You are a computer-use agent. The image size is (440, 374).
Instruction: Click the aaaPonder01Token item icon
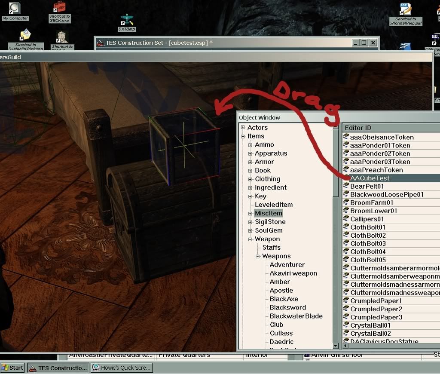[346, 145]
